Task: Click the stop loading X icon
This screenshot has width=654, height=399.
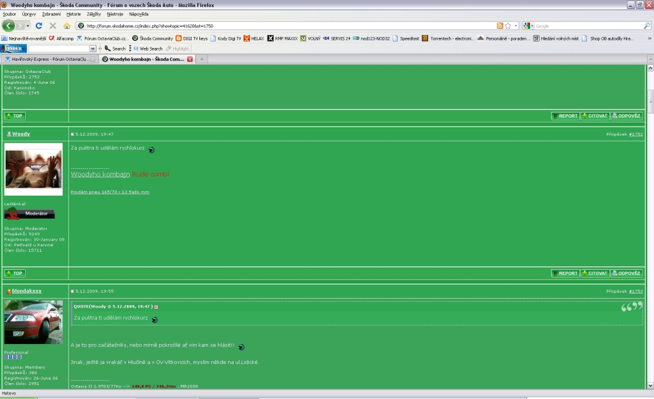Action: [52, 26]
